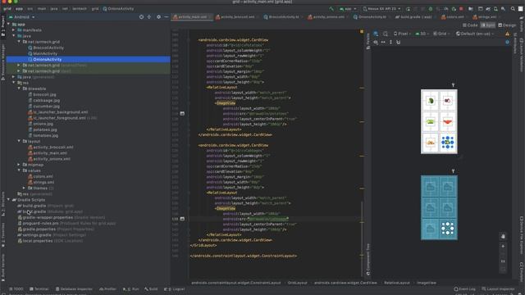Click the layout warning triangle icon

pos(507,34)
